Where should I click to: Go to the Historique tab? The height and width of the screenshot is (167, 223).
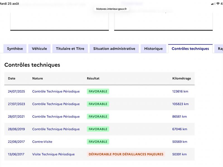(x=154, y=48)
